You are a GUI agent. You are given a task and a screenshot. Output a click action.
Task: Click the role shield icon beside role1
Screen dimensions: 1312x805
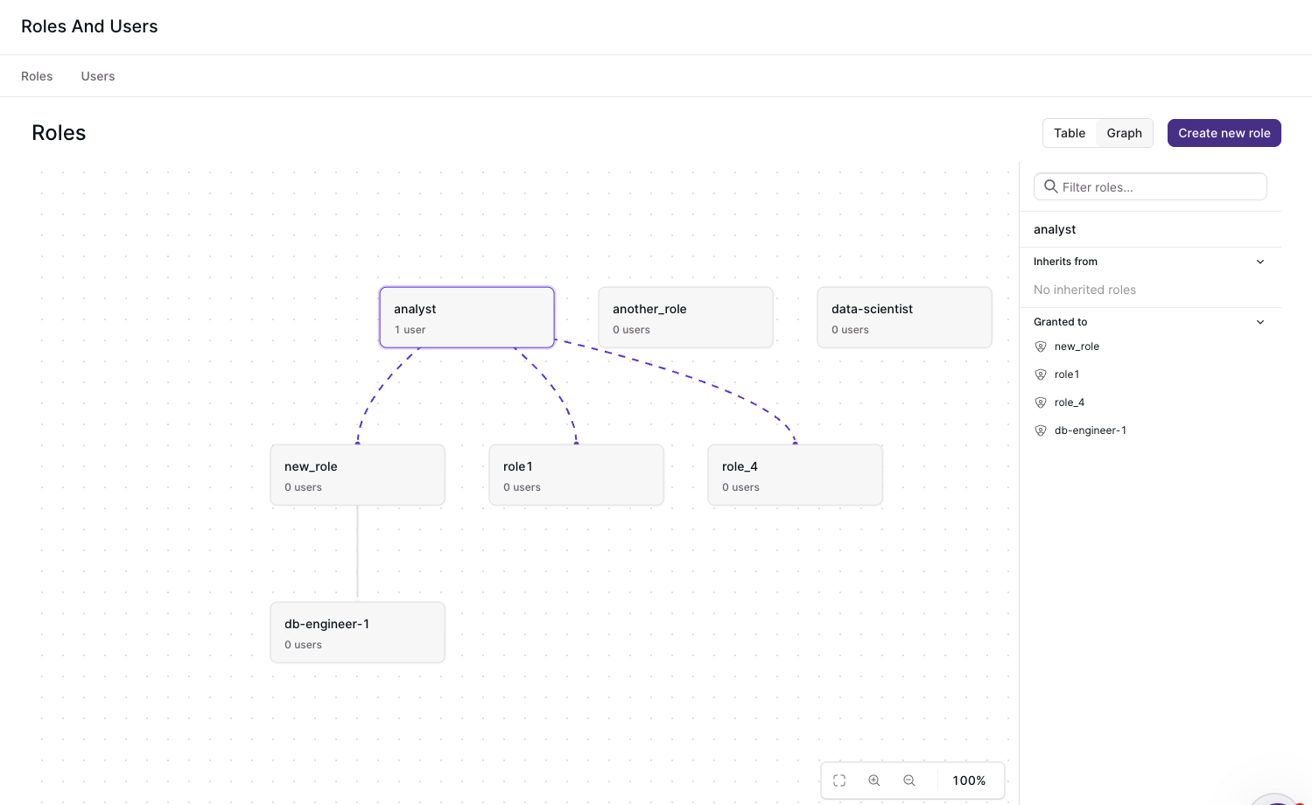1041,374
